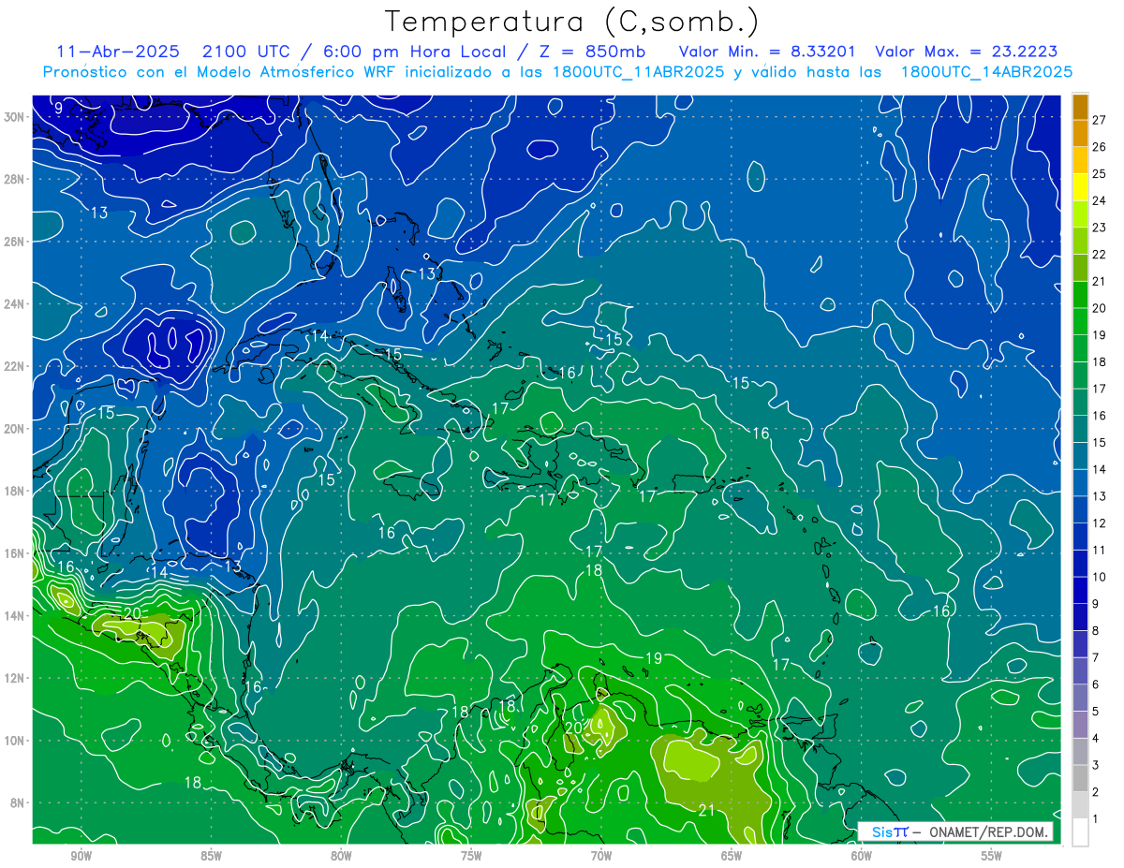
Task: Click the "18N" latitude axis label
Action: point(15,491)
